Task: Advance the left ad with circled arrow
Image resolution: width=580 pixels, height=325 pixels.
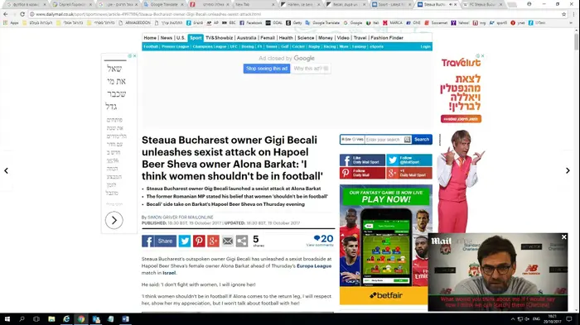Action: [114, 220]
